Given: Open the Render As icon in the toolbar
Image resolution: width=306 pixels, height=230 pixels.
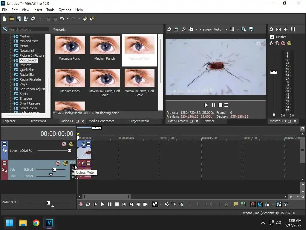Looking at the screenshot, I should [x=26, y=19].
